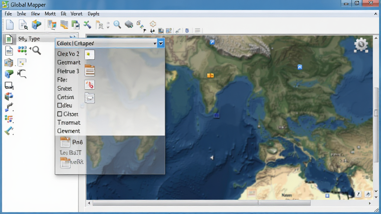The width and height of the screenshot is (381, 214).
Task: Open the 'Verat' menu
Action: (x=76, y=14)
